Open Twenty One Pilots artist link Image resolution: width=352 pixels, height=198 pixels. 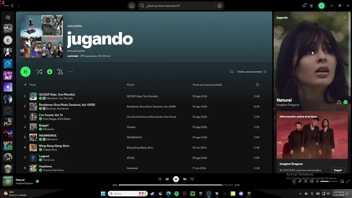pos(53,170)
